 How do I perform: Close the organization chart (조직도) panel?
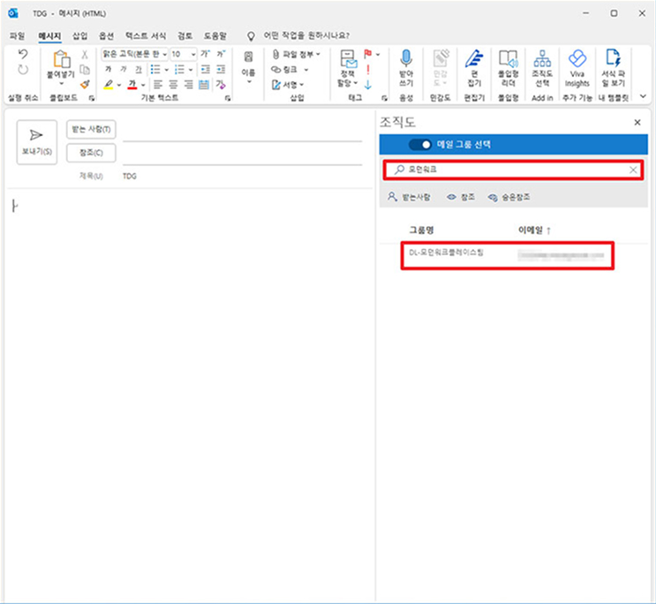click(x=637, y=122)
